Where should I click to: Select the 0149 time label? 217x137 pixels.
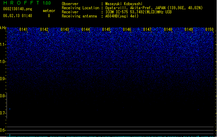189,29
